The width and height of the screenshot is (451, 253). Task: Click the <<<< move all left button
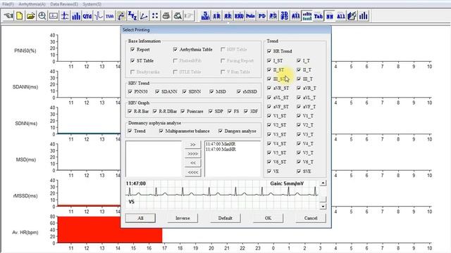192,172
